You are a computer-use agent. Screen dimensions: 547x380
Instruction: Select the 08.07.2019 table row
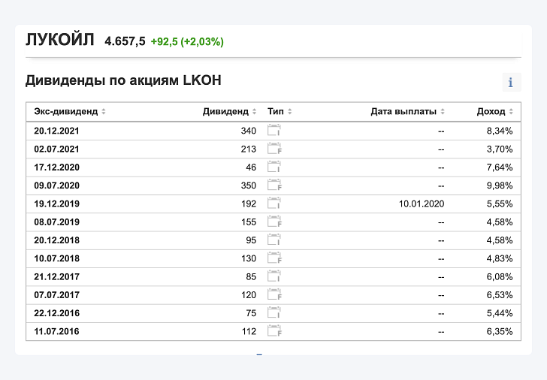coord(273,222)
